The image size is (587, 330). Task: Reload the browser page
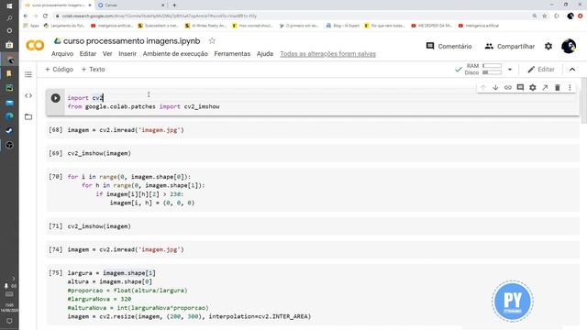(45, 16)
